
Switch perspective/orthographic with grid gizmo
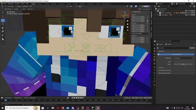click(127, 30)
